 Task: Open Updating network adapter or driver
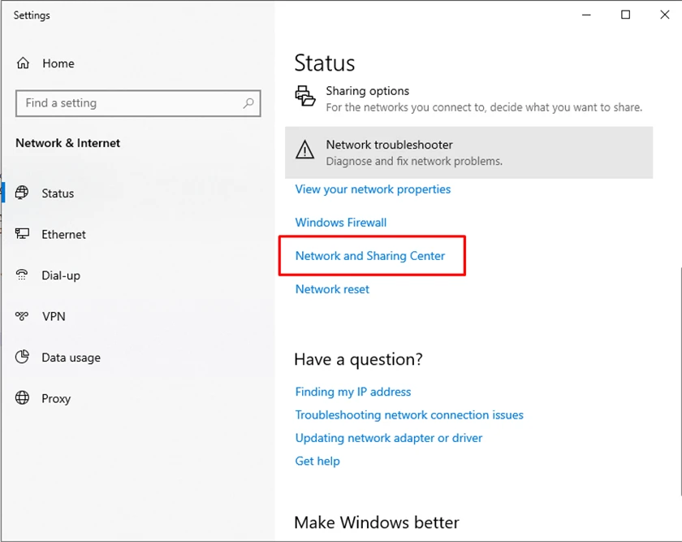click(x=389, y=438)
